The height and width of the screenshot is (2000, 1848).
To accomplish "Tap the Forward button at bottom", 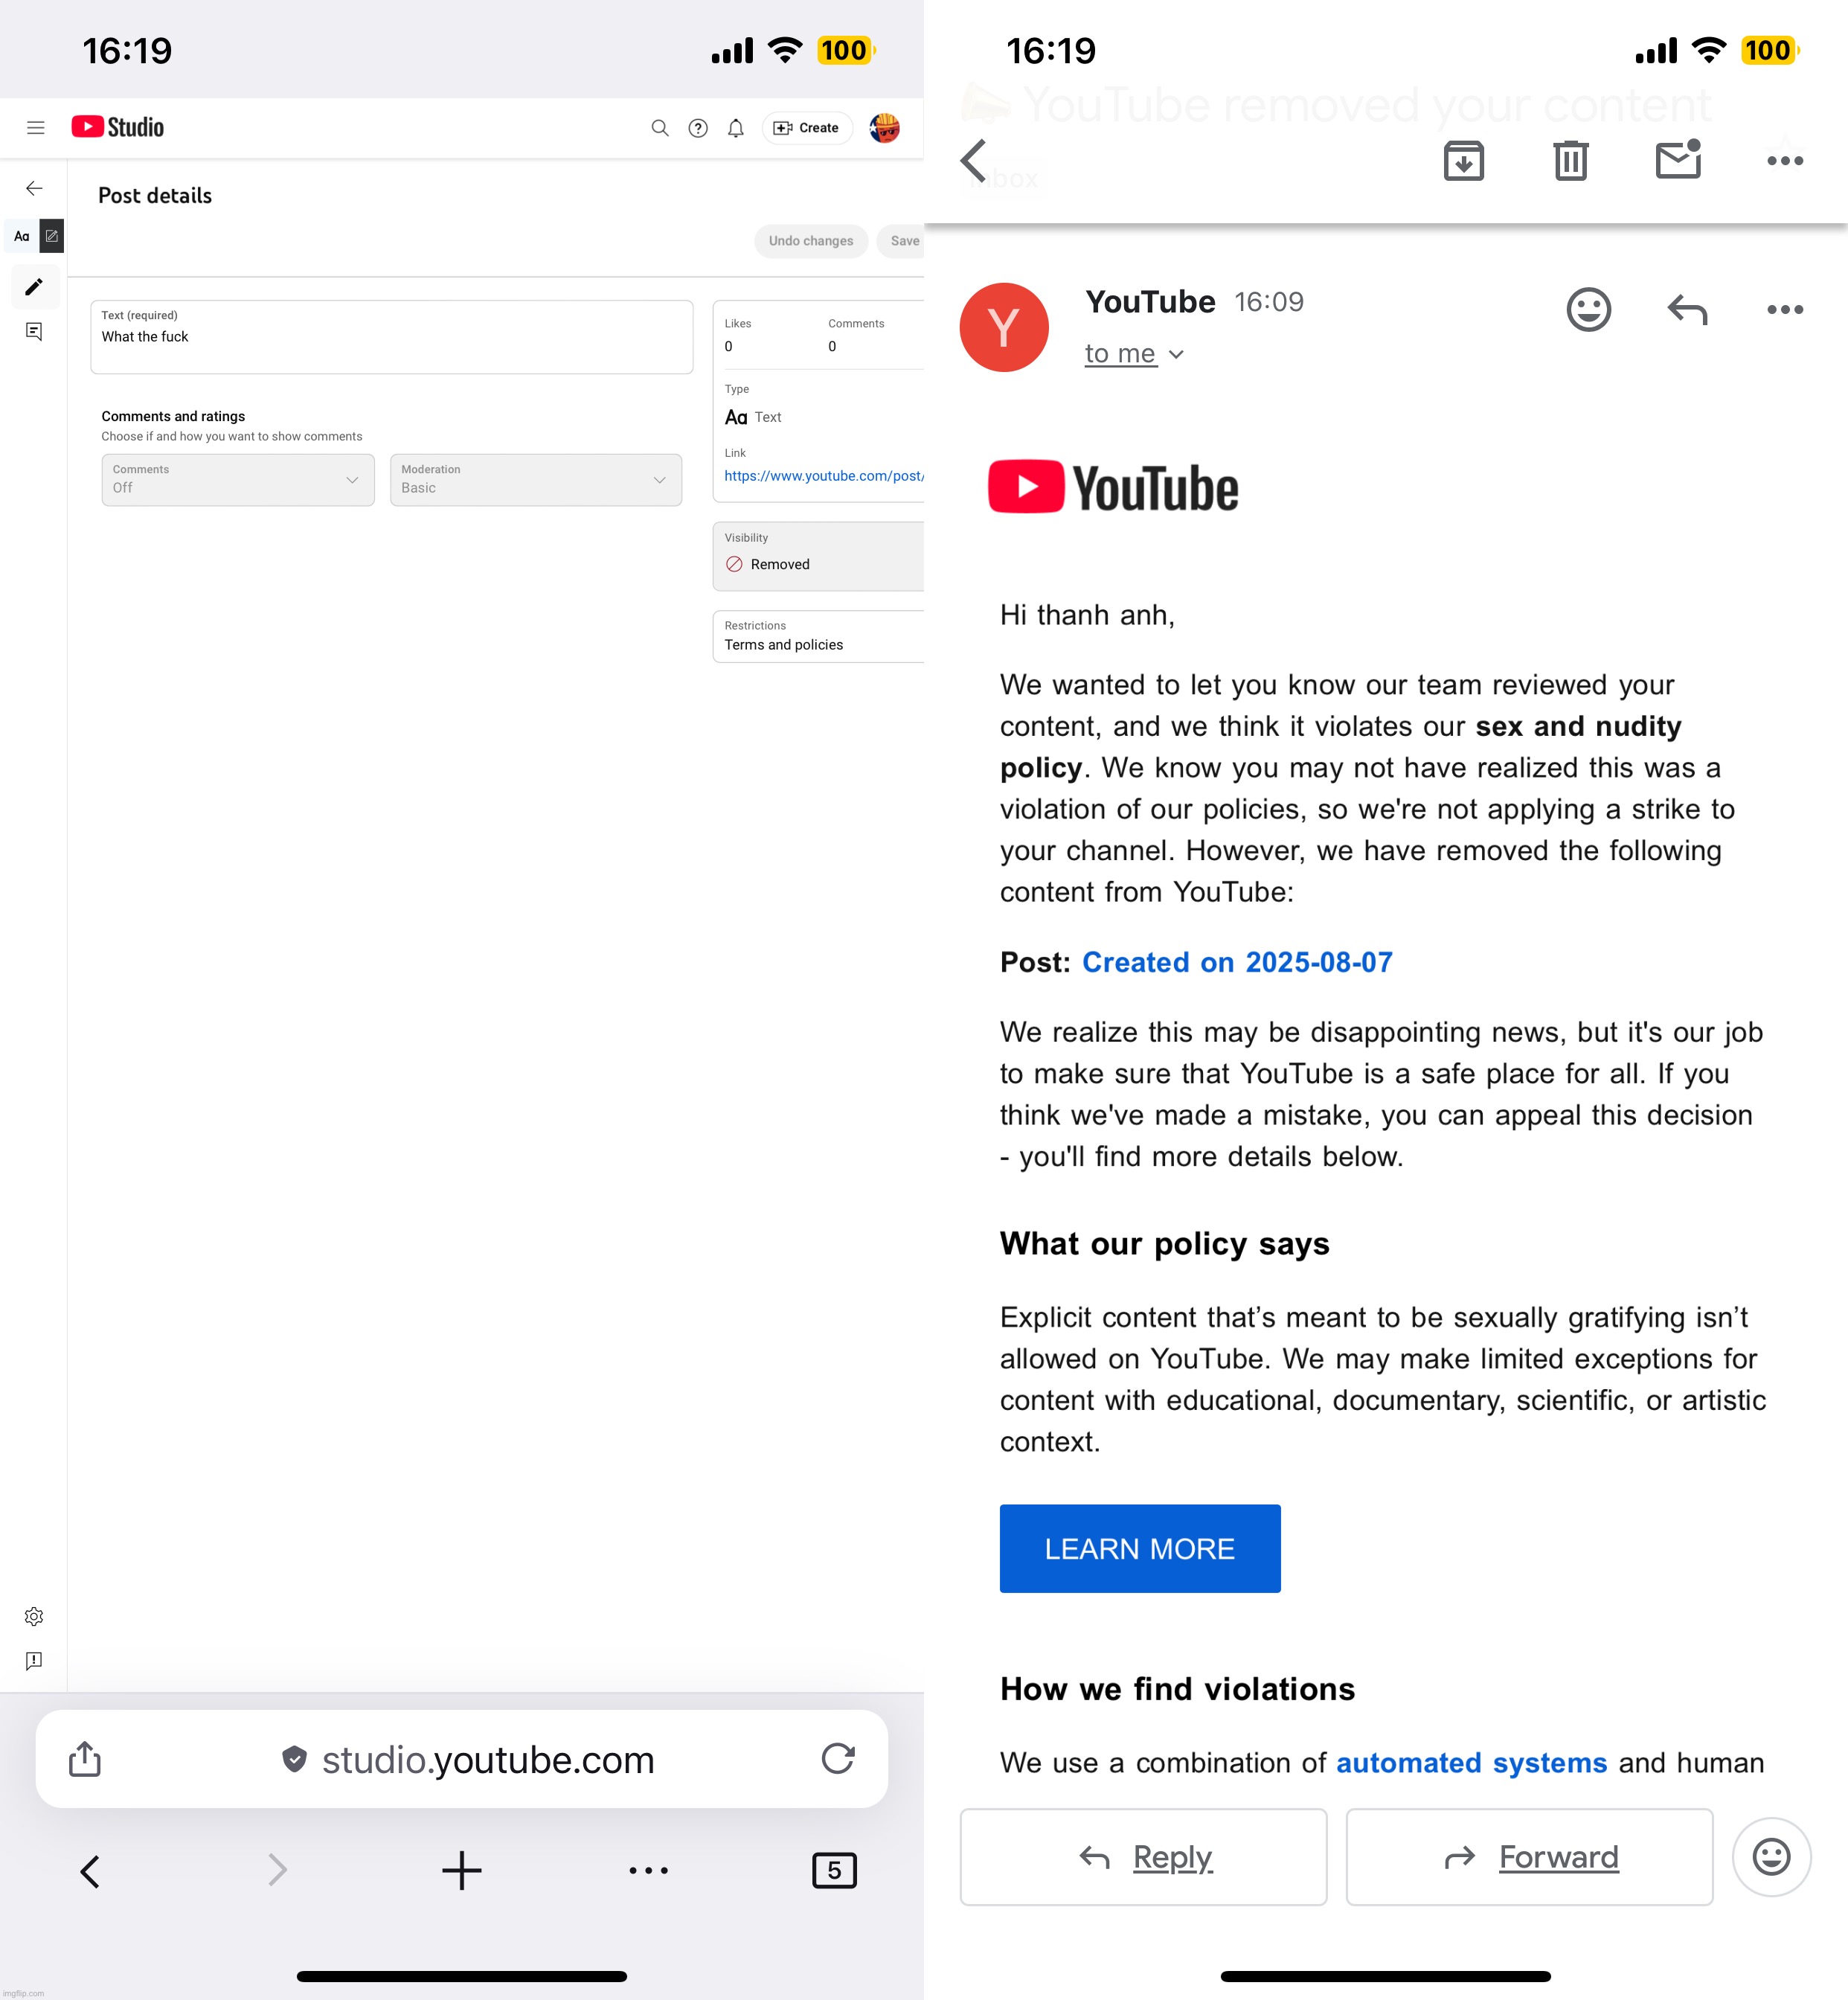I will tap(1529, 1857).
